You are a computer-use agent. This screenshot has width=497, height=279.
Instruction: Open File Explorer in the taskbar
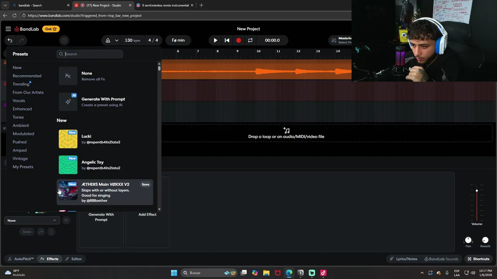point(266,273)
